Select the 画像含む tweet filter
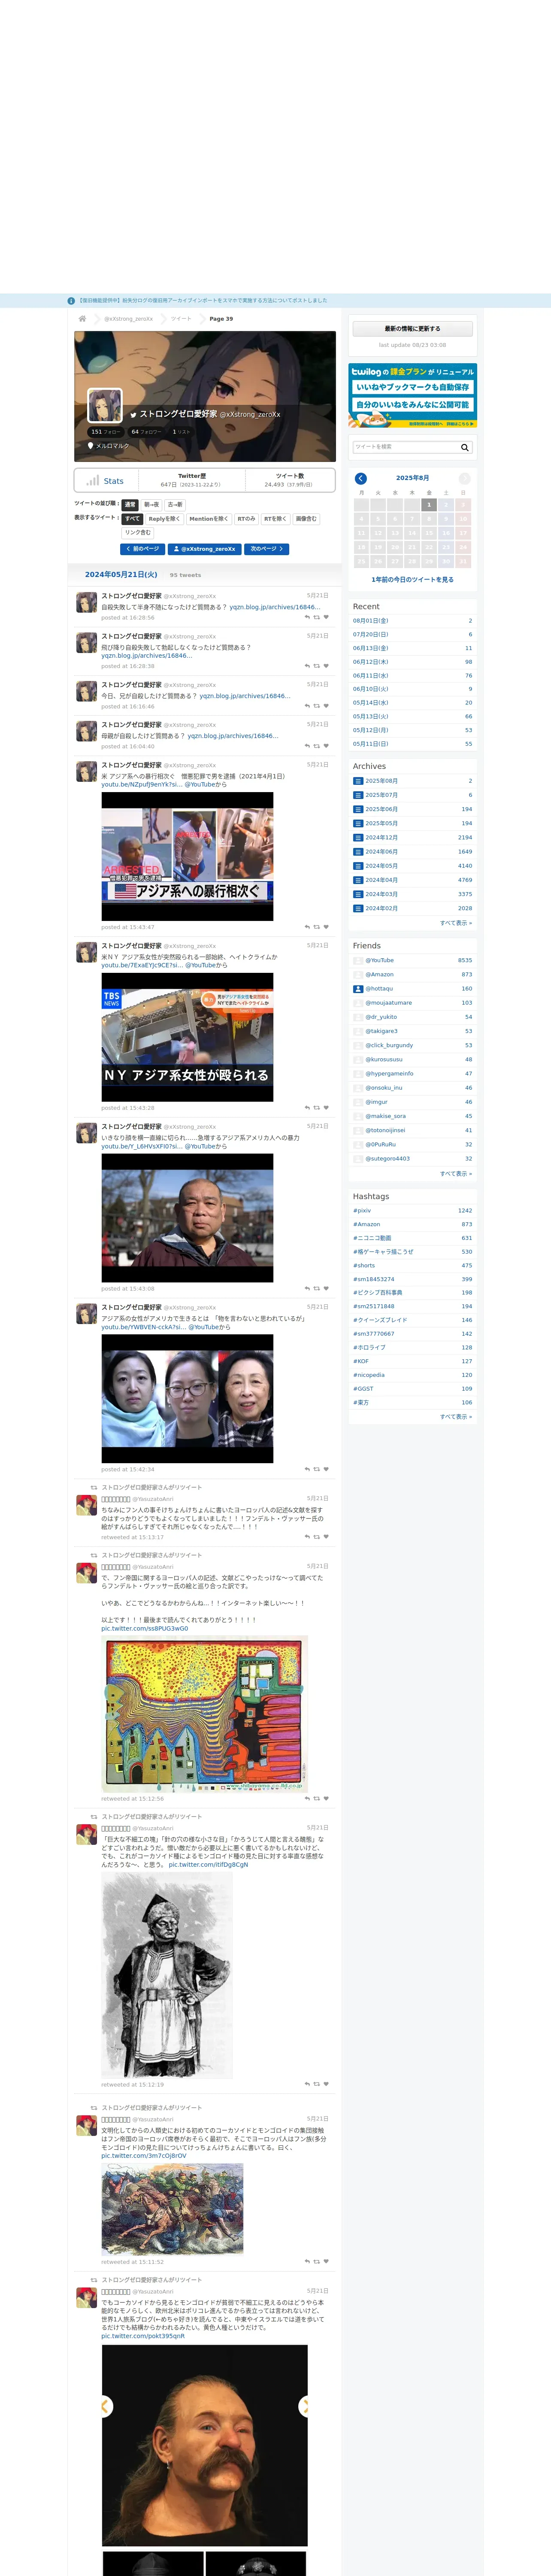Image resolution: width=551 pixels, height=2576 pixels. pyautogui.click(x=306, y=519)
